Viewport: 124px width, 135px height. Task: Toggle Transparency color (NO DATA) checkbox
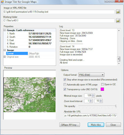(65, 89)
